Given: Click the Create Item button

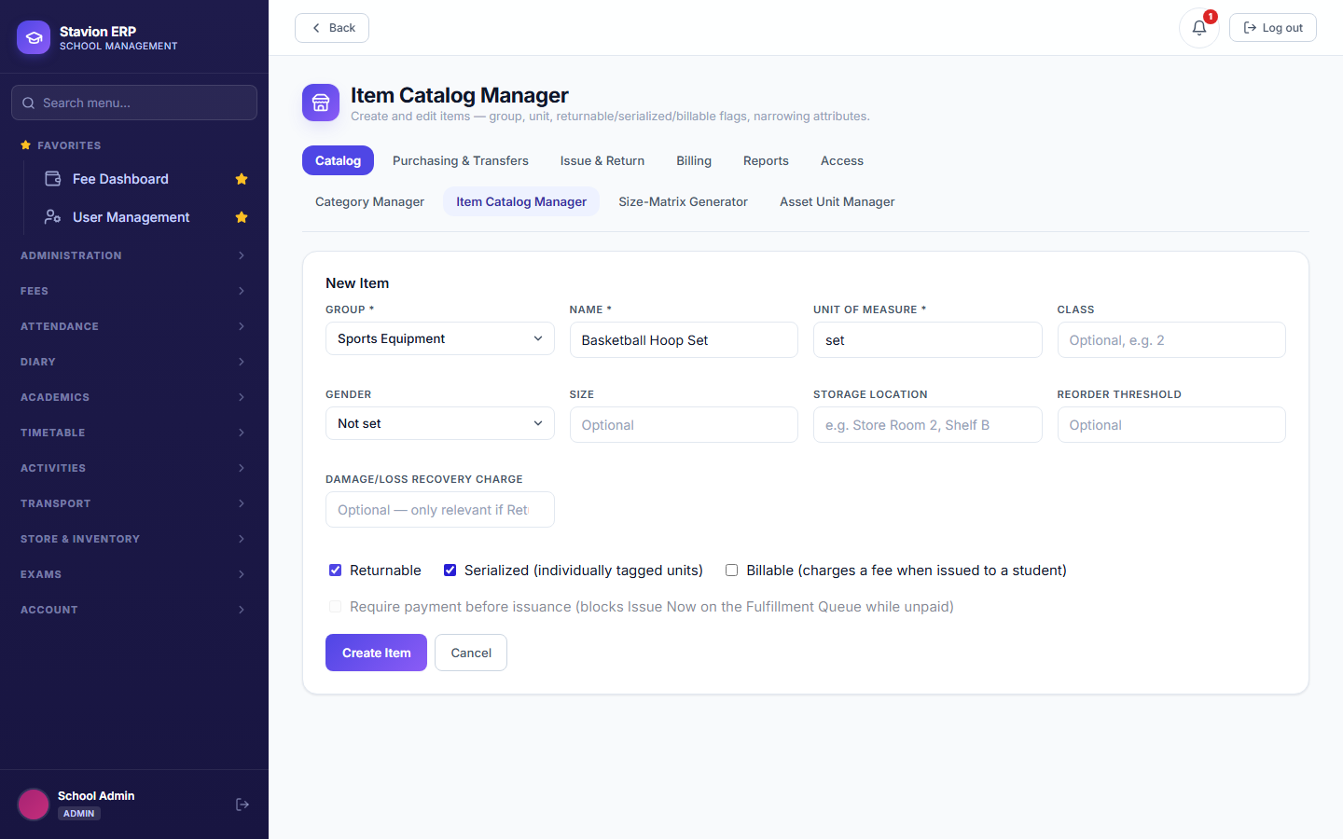Looking at the screenshot, I should pyautogui.click(x=376, y=653).
